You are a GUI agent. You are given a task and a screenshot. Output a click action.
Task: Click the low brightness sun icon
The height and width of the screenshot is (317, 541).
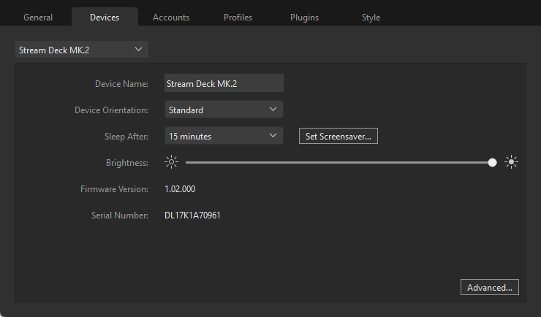172,162
